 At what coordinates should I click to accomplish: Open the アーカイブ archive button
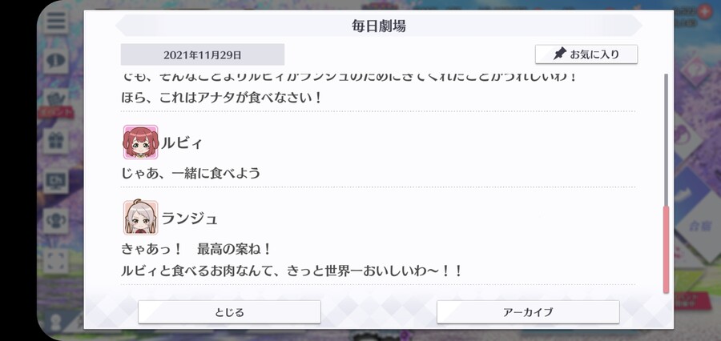click(528, 312)
